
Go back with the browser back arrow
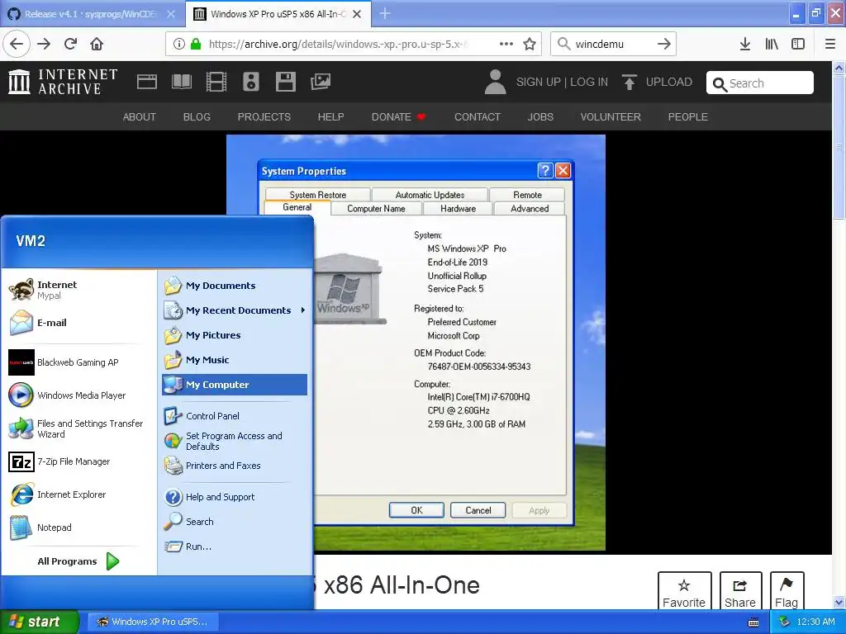click(17, 44)
